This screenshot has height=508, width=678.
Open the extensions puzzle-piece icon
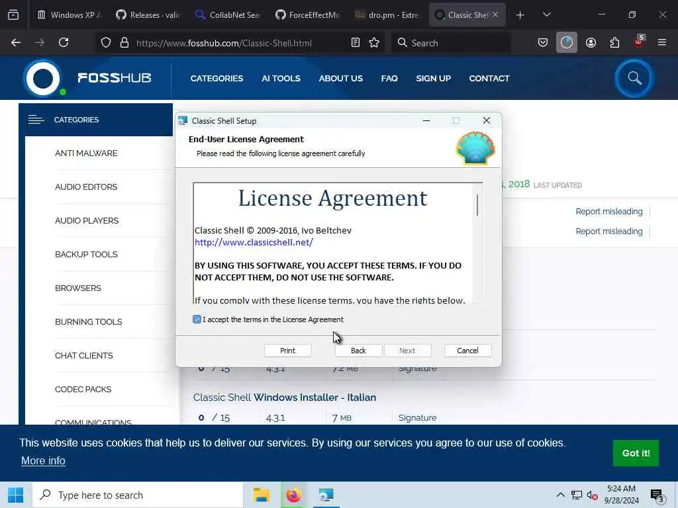pos(614,42)
